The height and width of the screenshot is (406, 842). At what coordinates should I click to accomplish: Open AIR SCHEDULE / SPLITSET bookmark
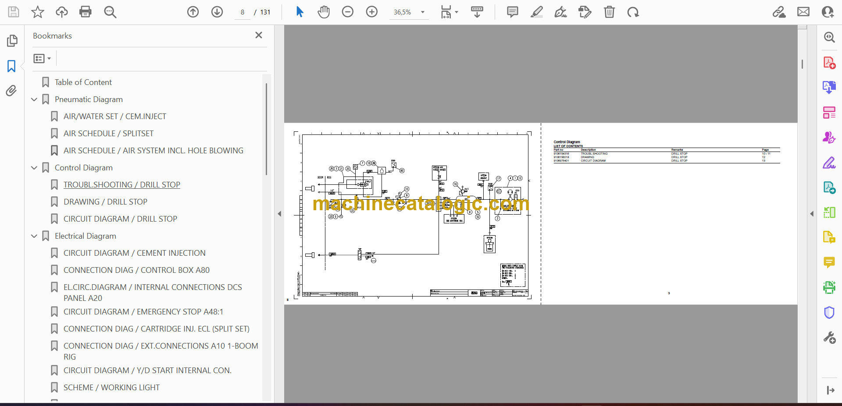pos(108,134)
